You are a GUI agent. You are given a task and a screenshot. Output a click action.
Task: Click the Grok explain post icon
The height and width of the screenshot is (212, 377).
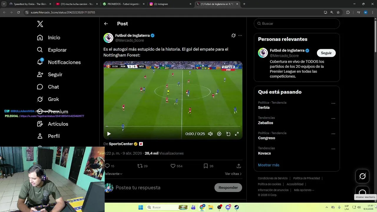pos(233,35)
